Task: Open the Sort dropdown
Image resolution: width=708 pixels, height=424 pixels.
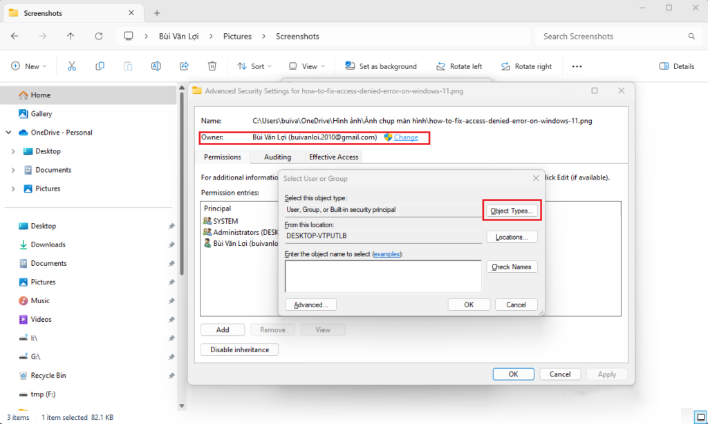Action: click(x=254, y=66)
